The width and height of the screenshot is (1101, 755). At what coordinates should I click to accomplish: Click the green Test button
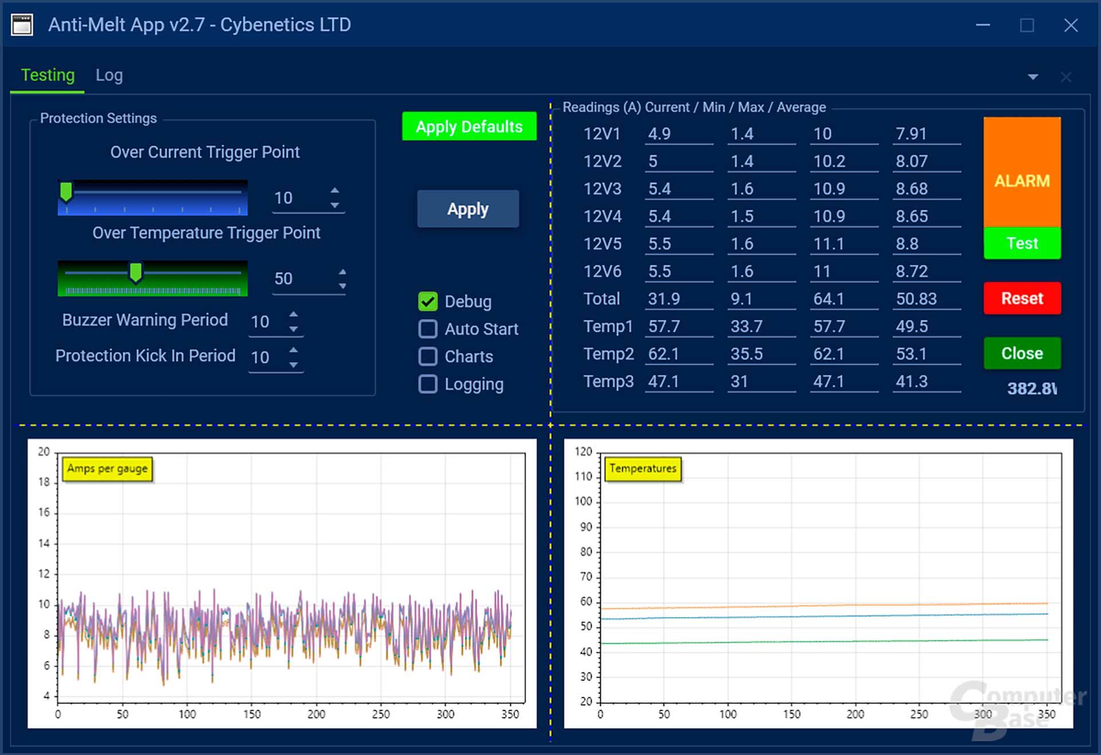pyautogui.click(x=1021, y=243)
